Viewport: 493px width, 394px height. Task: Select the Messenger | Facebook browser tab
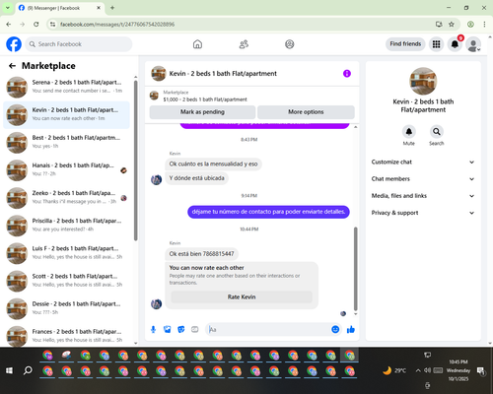(60, 8)
